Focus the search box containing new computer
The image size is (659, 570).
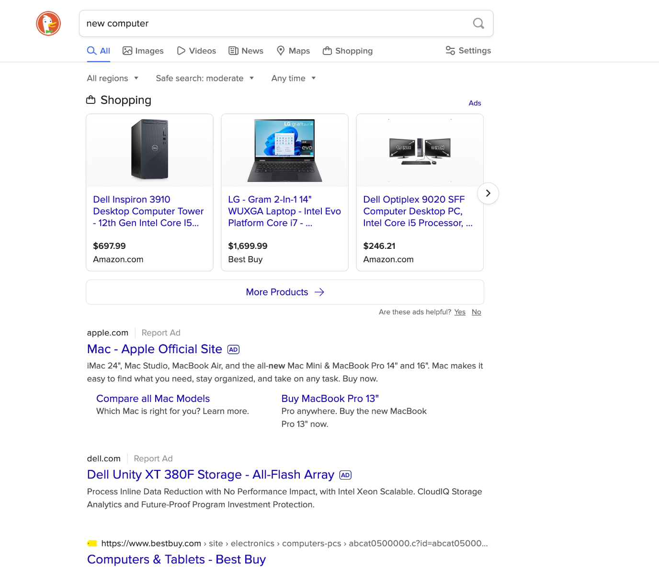273,23
